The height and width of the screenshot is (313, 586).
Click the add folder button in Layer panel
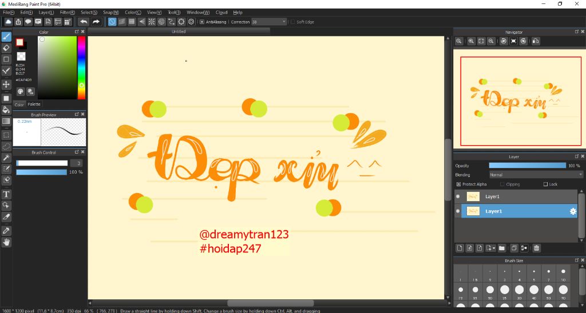coord(502,248)
